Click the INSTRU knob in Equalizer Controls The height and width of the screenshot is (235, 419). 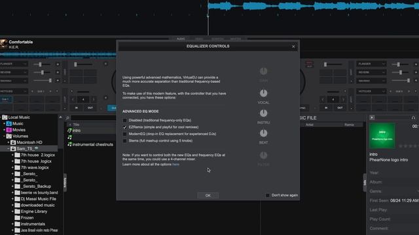[263, 113]
